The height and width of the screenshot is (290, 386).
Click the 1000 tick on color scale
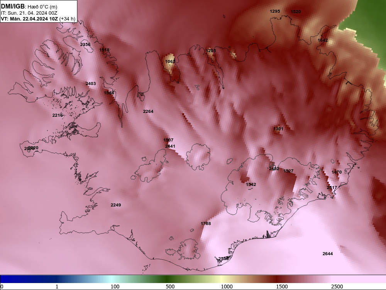point(227,287)
